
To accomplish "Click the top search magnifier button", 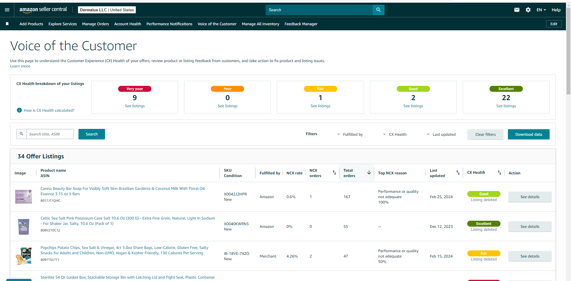I will coord(378,10).
